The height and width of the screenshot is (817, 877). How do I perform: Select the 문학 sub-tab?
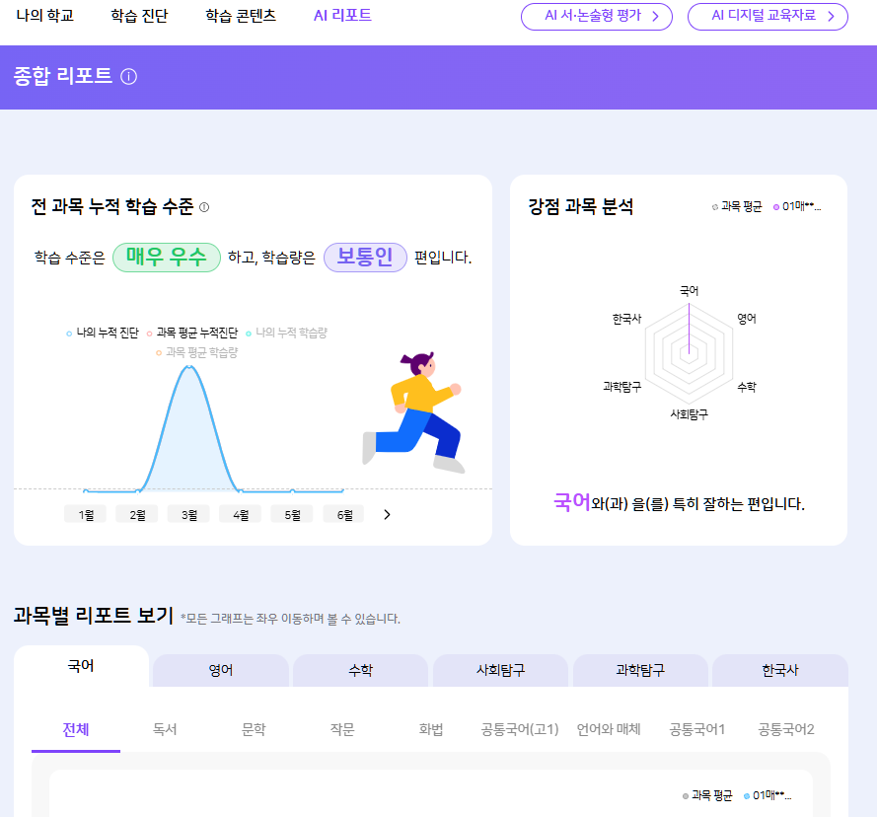(254, 730)
